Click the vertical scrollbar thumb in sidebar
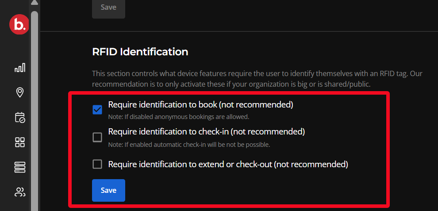The height and width of the screenshot is (211, 438). [35, 111]
